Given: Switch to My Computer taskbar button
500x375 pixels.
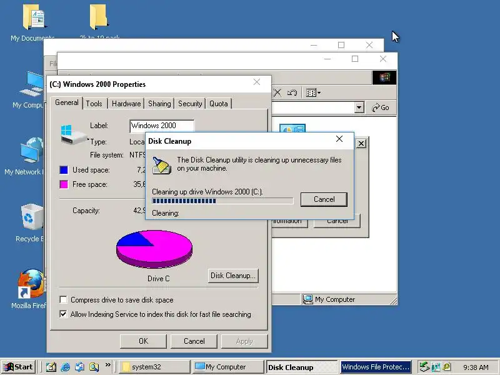Looking at the screenshot, I should pos(228,367).
